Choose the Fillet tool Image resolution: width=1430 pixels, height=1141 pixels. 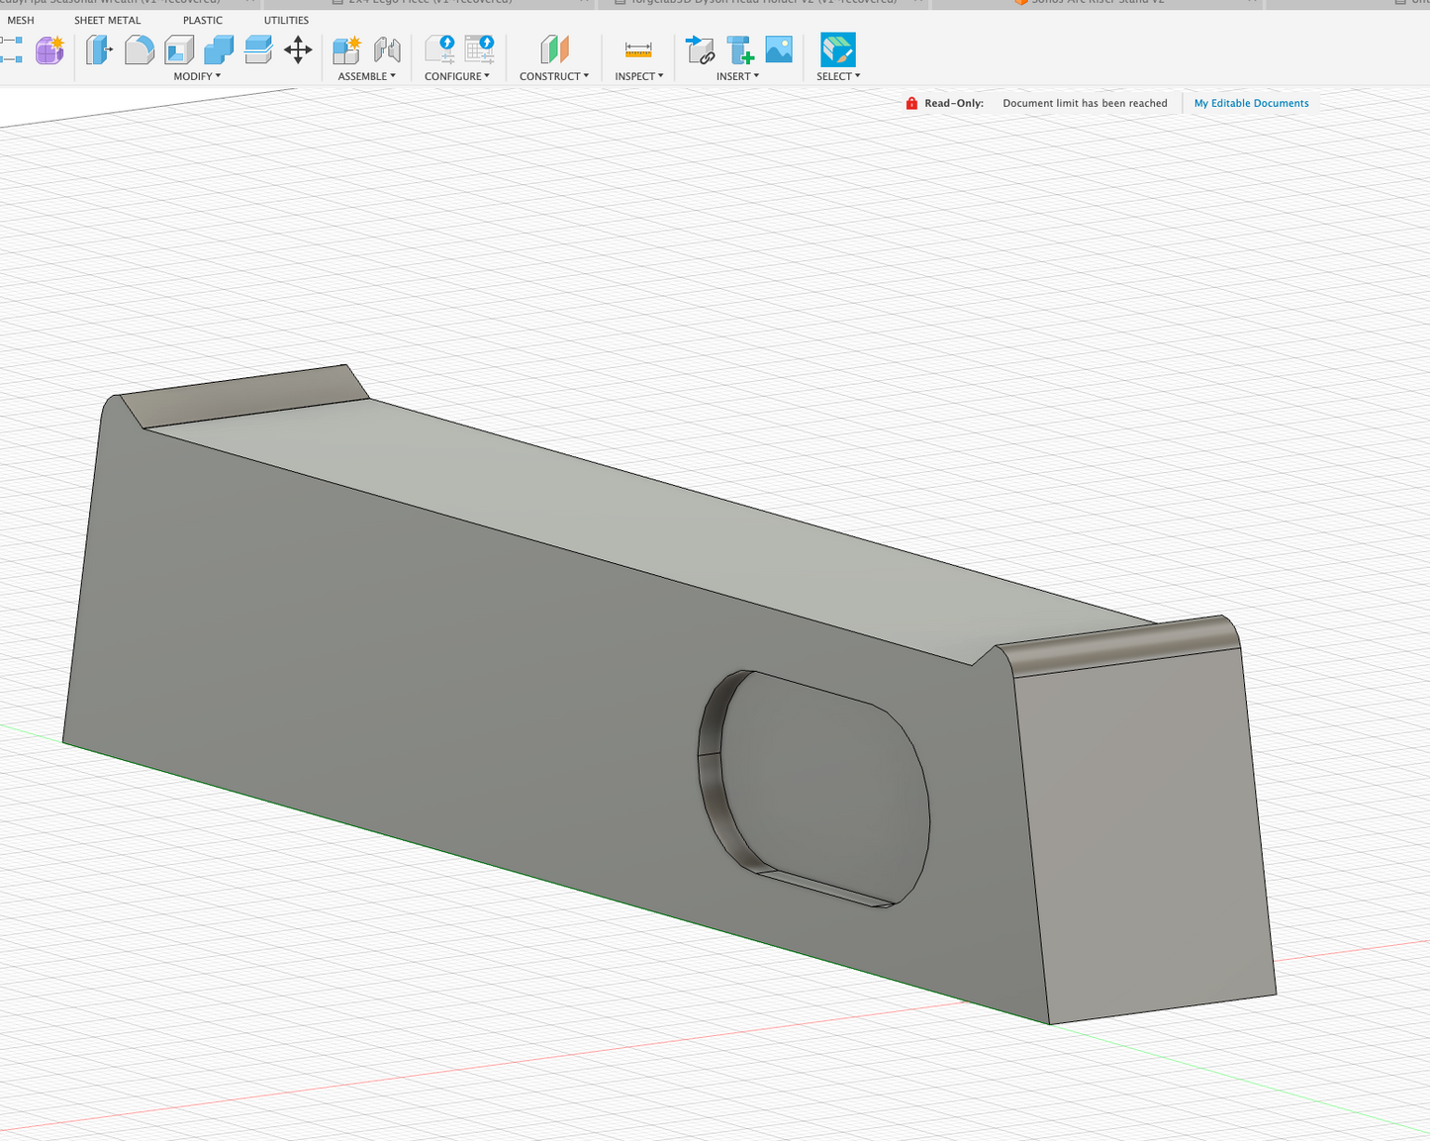[x=140, y=49]
